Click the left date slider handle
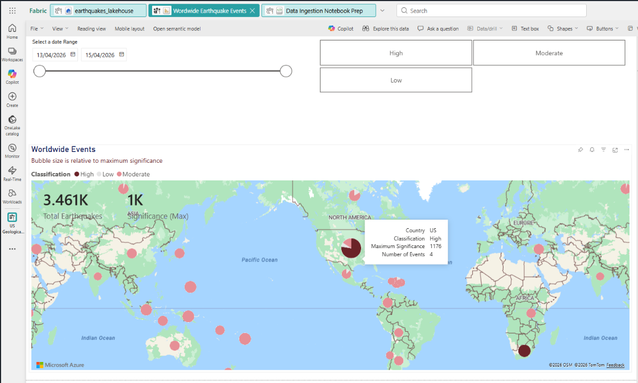Screen dimensions: 638x383 click(x=39, y=71)
